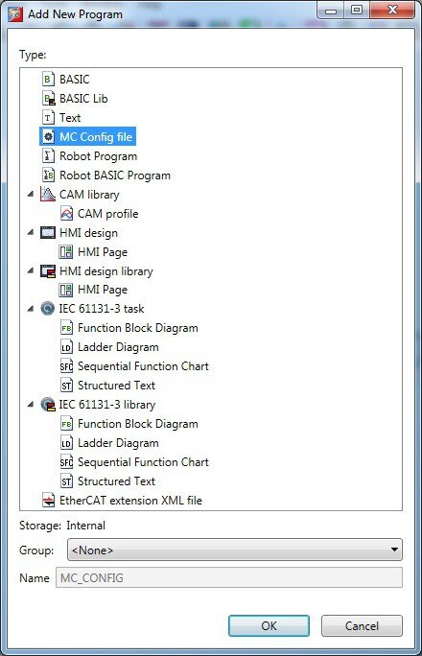Screen dimensions: 422x656
Task: Click the Name field containing MC_CONFIG
Action: click(229, 577)
